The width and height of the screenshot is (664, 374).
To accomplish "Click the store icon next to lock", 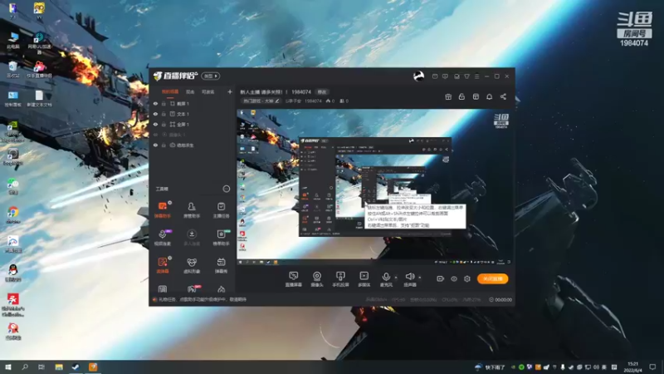I will tap(476, 96).
